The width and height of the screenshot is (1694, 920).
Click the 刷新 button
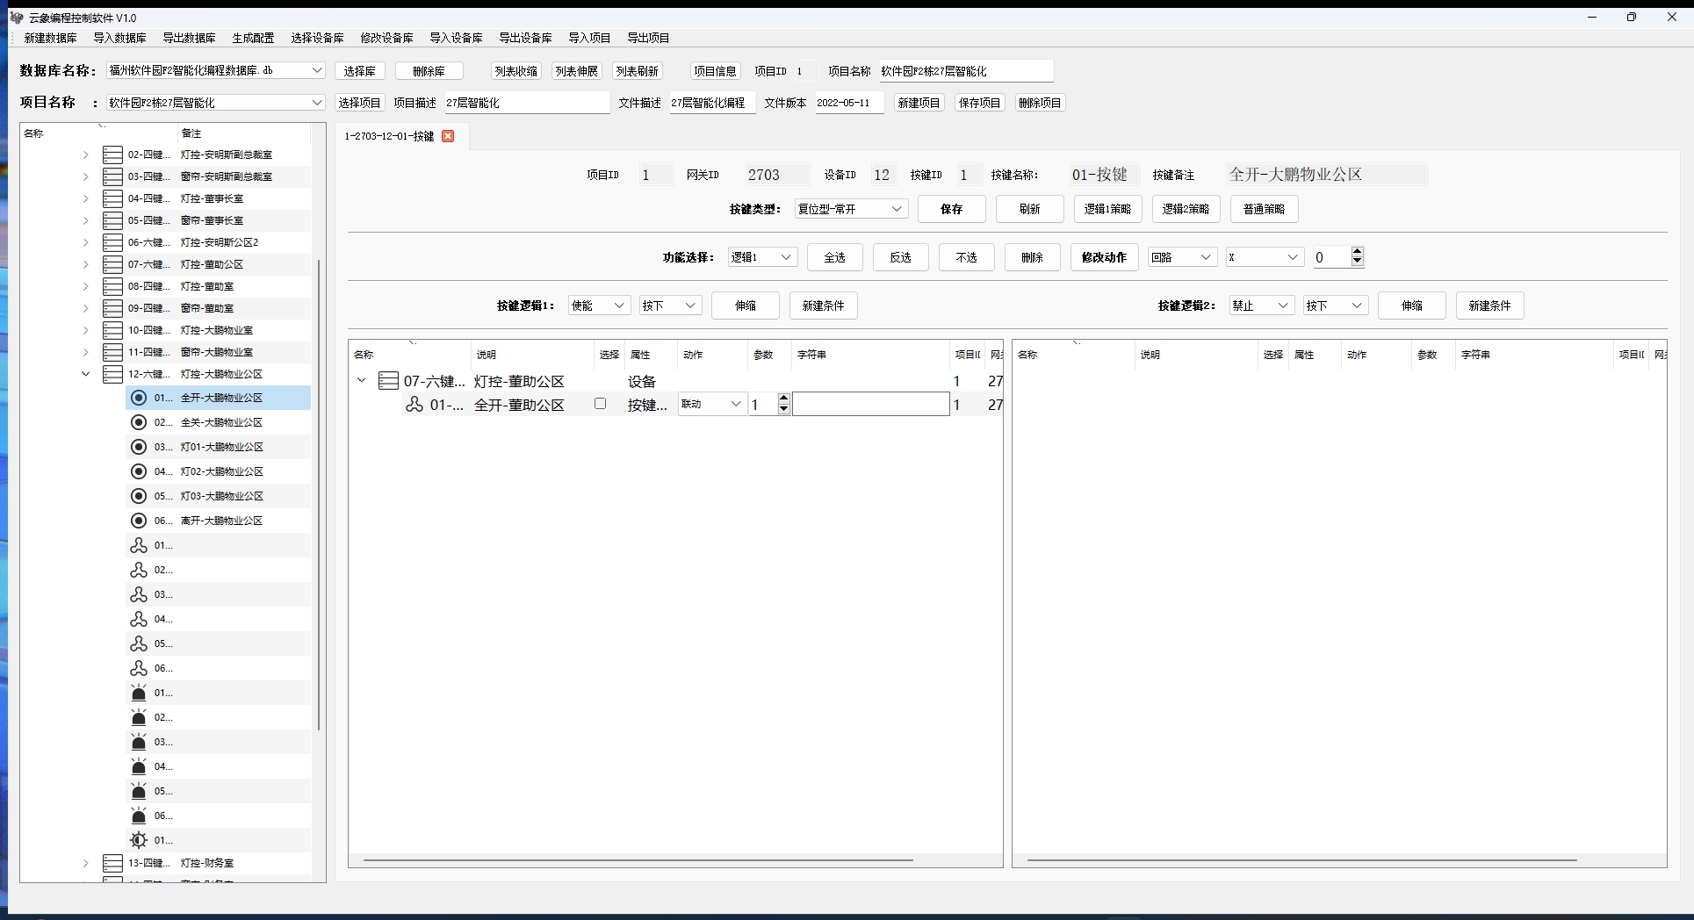1029,209
